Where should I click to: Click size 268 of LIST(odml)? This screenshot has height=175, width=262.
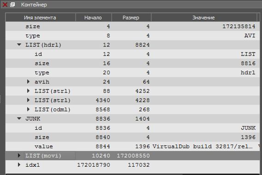[x=144, y=110]
